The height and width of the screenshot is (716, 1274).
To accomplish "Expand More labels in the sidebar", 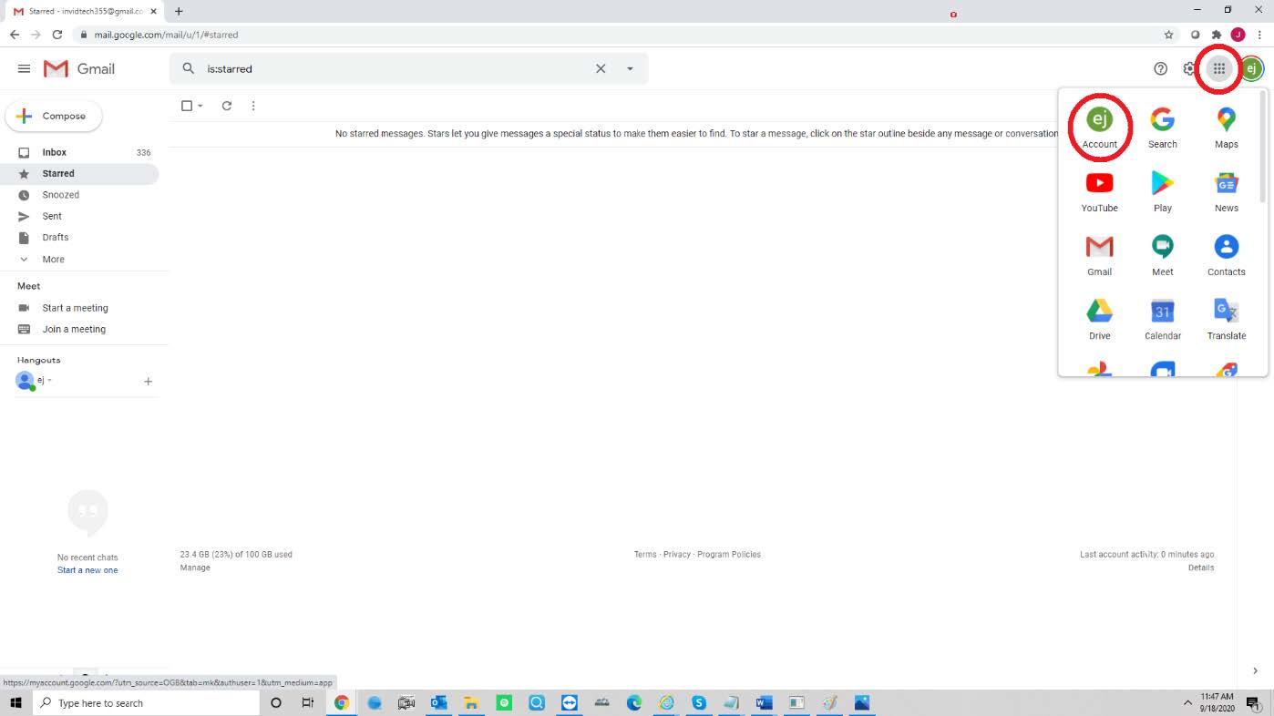I will click(x=53, y=260).
